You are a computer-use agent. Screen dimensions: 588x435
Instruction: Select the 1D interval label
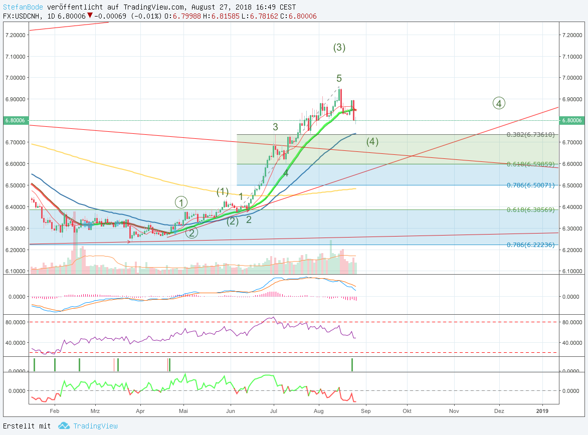pyautogui.click(x=51, y=16)
